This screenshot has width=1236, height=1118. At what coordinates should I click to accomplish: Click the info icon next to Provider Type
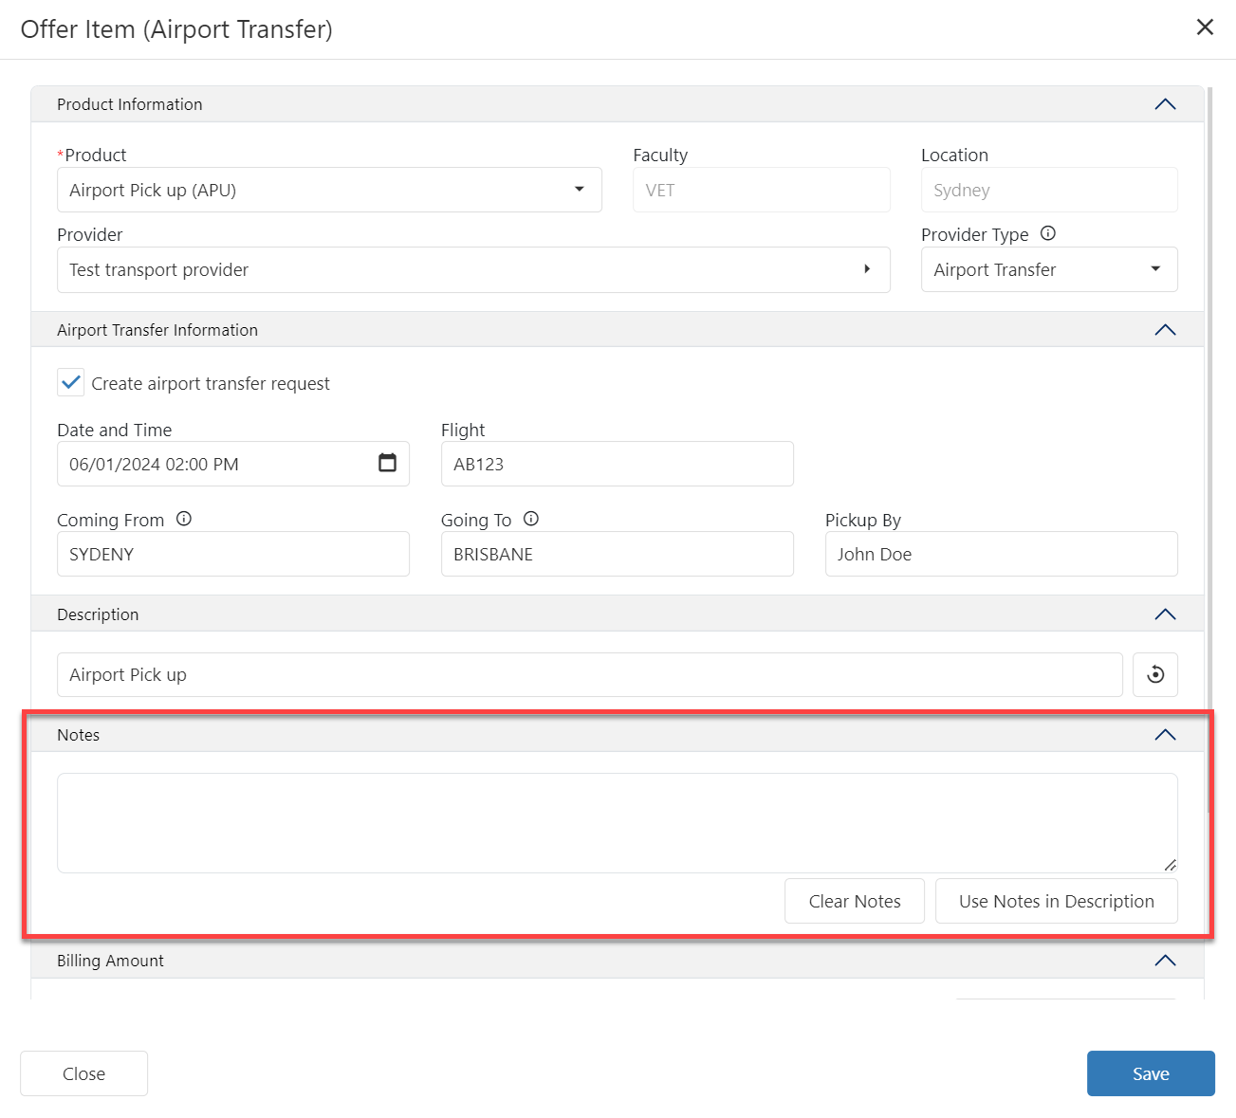point(1048,233)
